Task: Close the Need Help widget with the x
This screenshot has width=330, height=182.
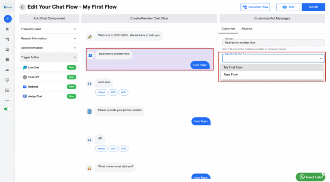Action: pos(324,174)
